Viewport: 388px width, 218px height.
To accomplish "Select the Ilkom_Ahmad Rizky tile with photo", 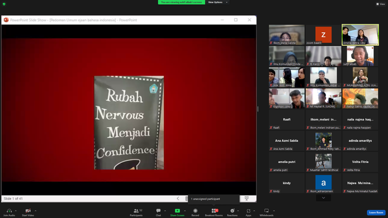I will coord(323,141).
